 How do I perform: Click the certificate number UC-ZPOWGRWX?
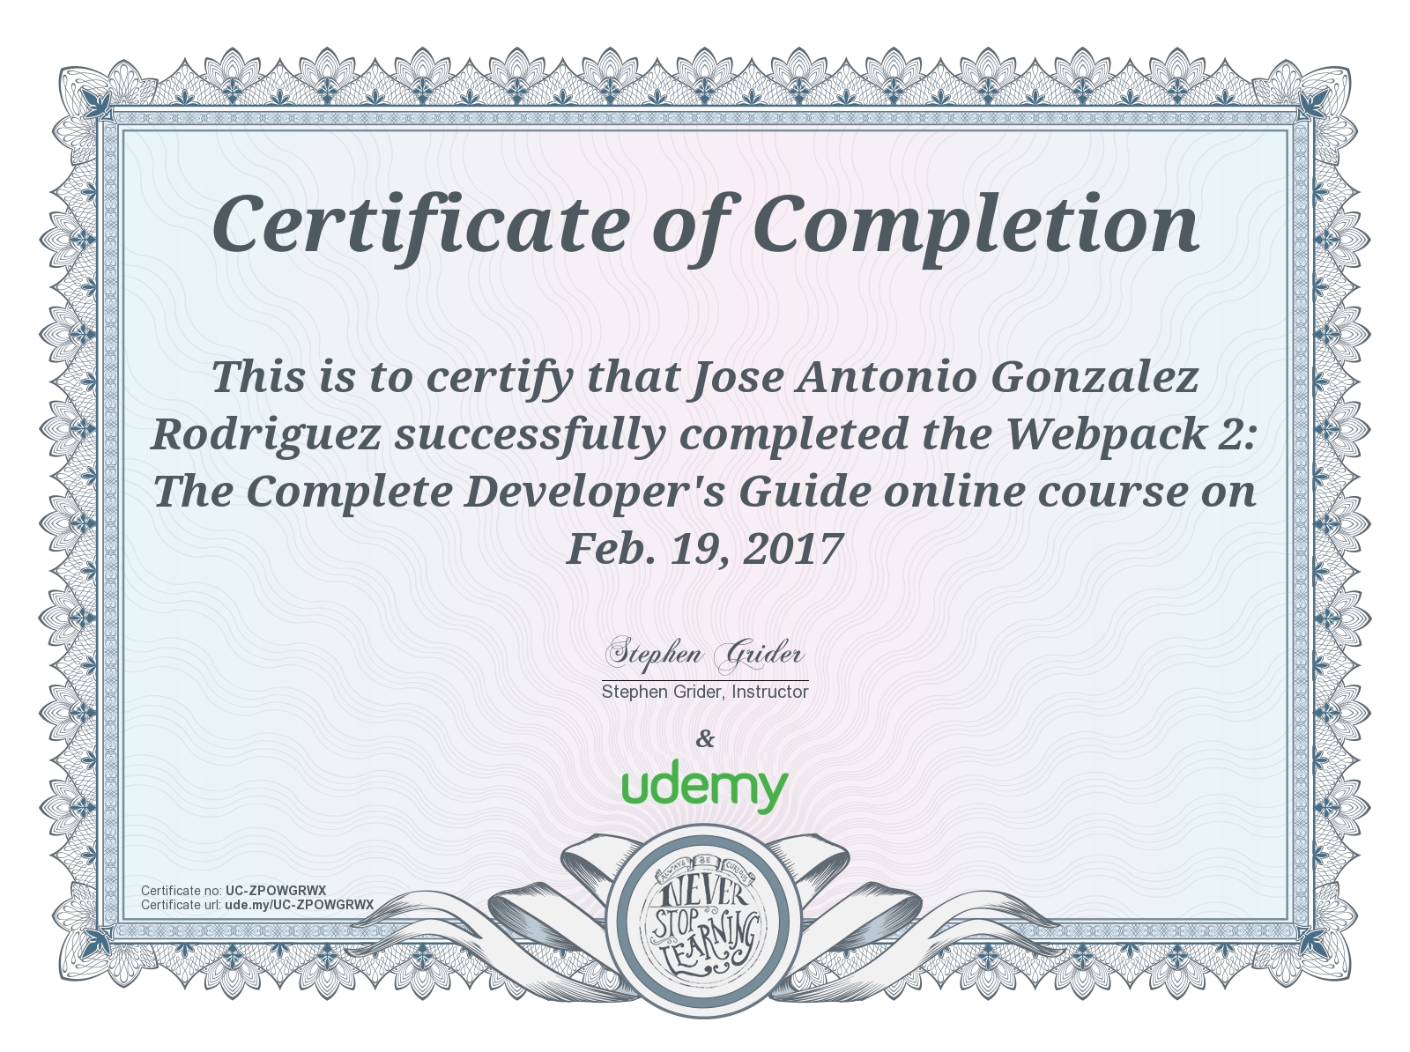(276, 891)
